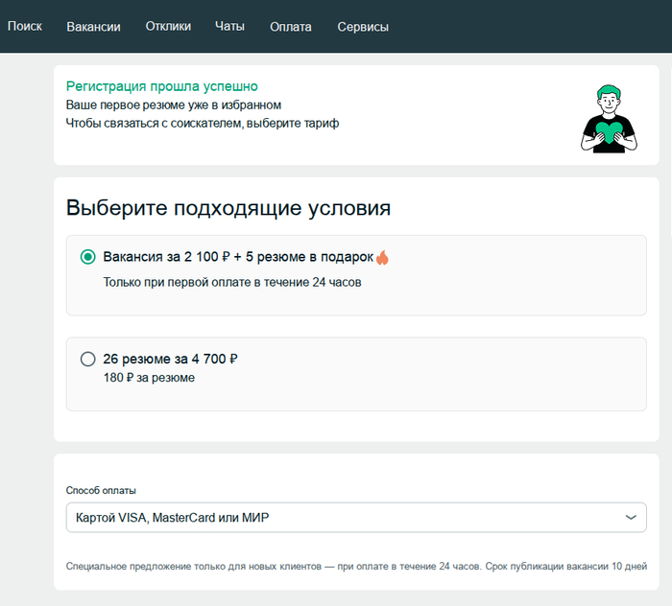Click the fire emoji beside gift offer
The height and width of the screenshot is (606, 672).
coord(382,257)
